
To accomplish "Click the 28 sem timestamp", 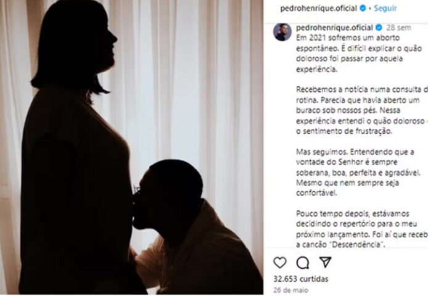I will click(x=399, y=28).
